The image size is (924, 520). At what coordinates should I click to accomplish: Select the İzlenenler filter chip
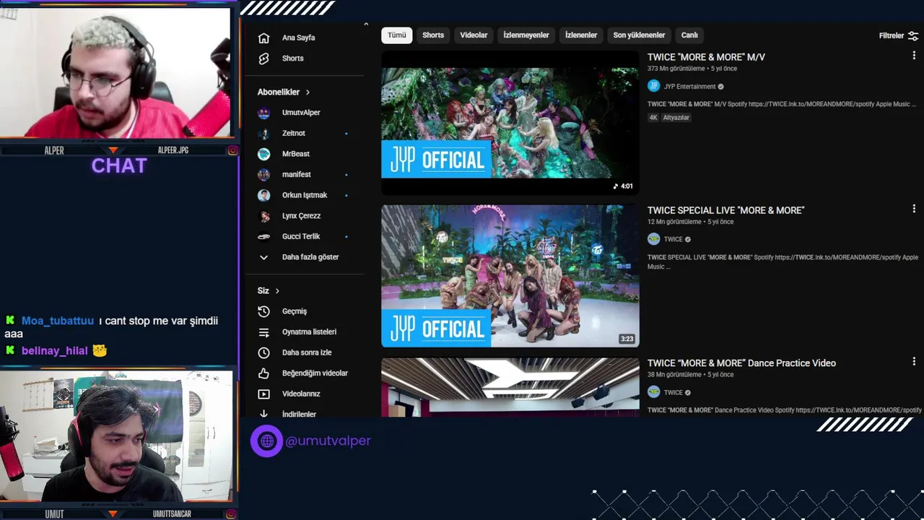point(581,35)
